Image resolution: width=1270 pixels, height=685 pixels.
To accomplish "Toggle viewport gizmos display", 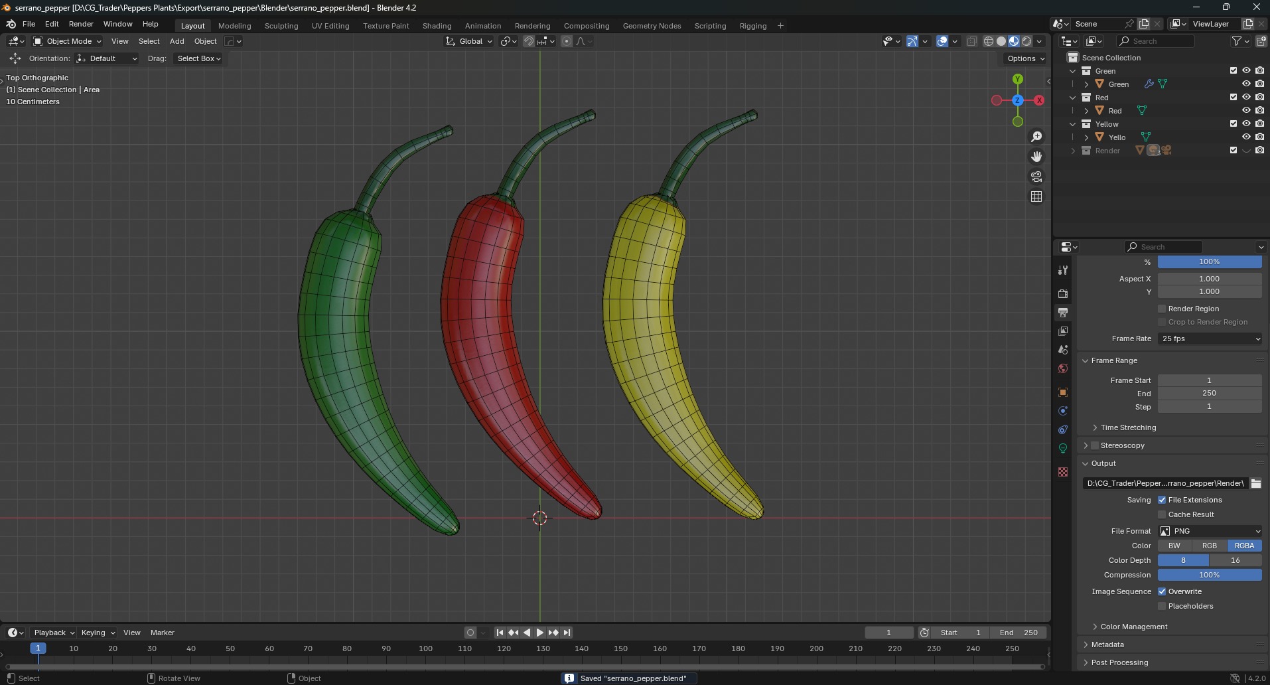I will point(912,41).
